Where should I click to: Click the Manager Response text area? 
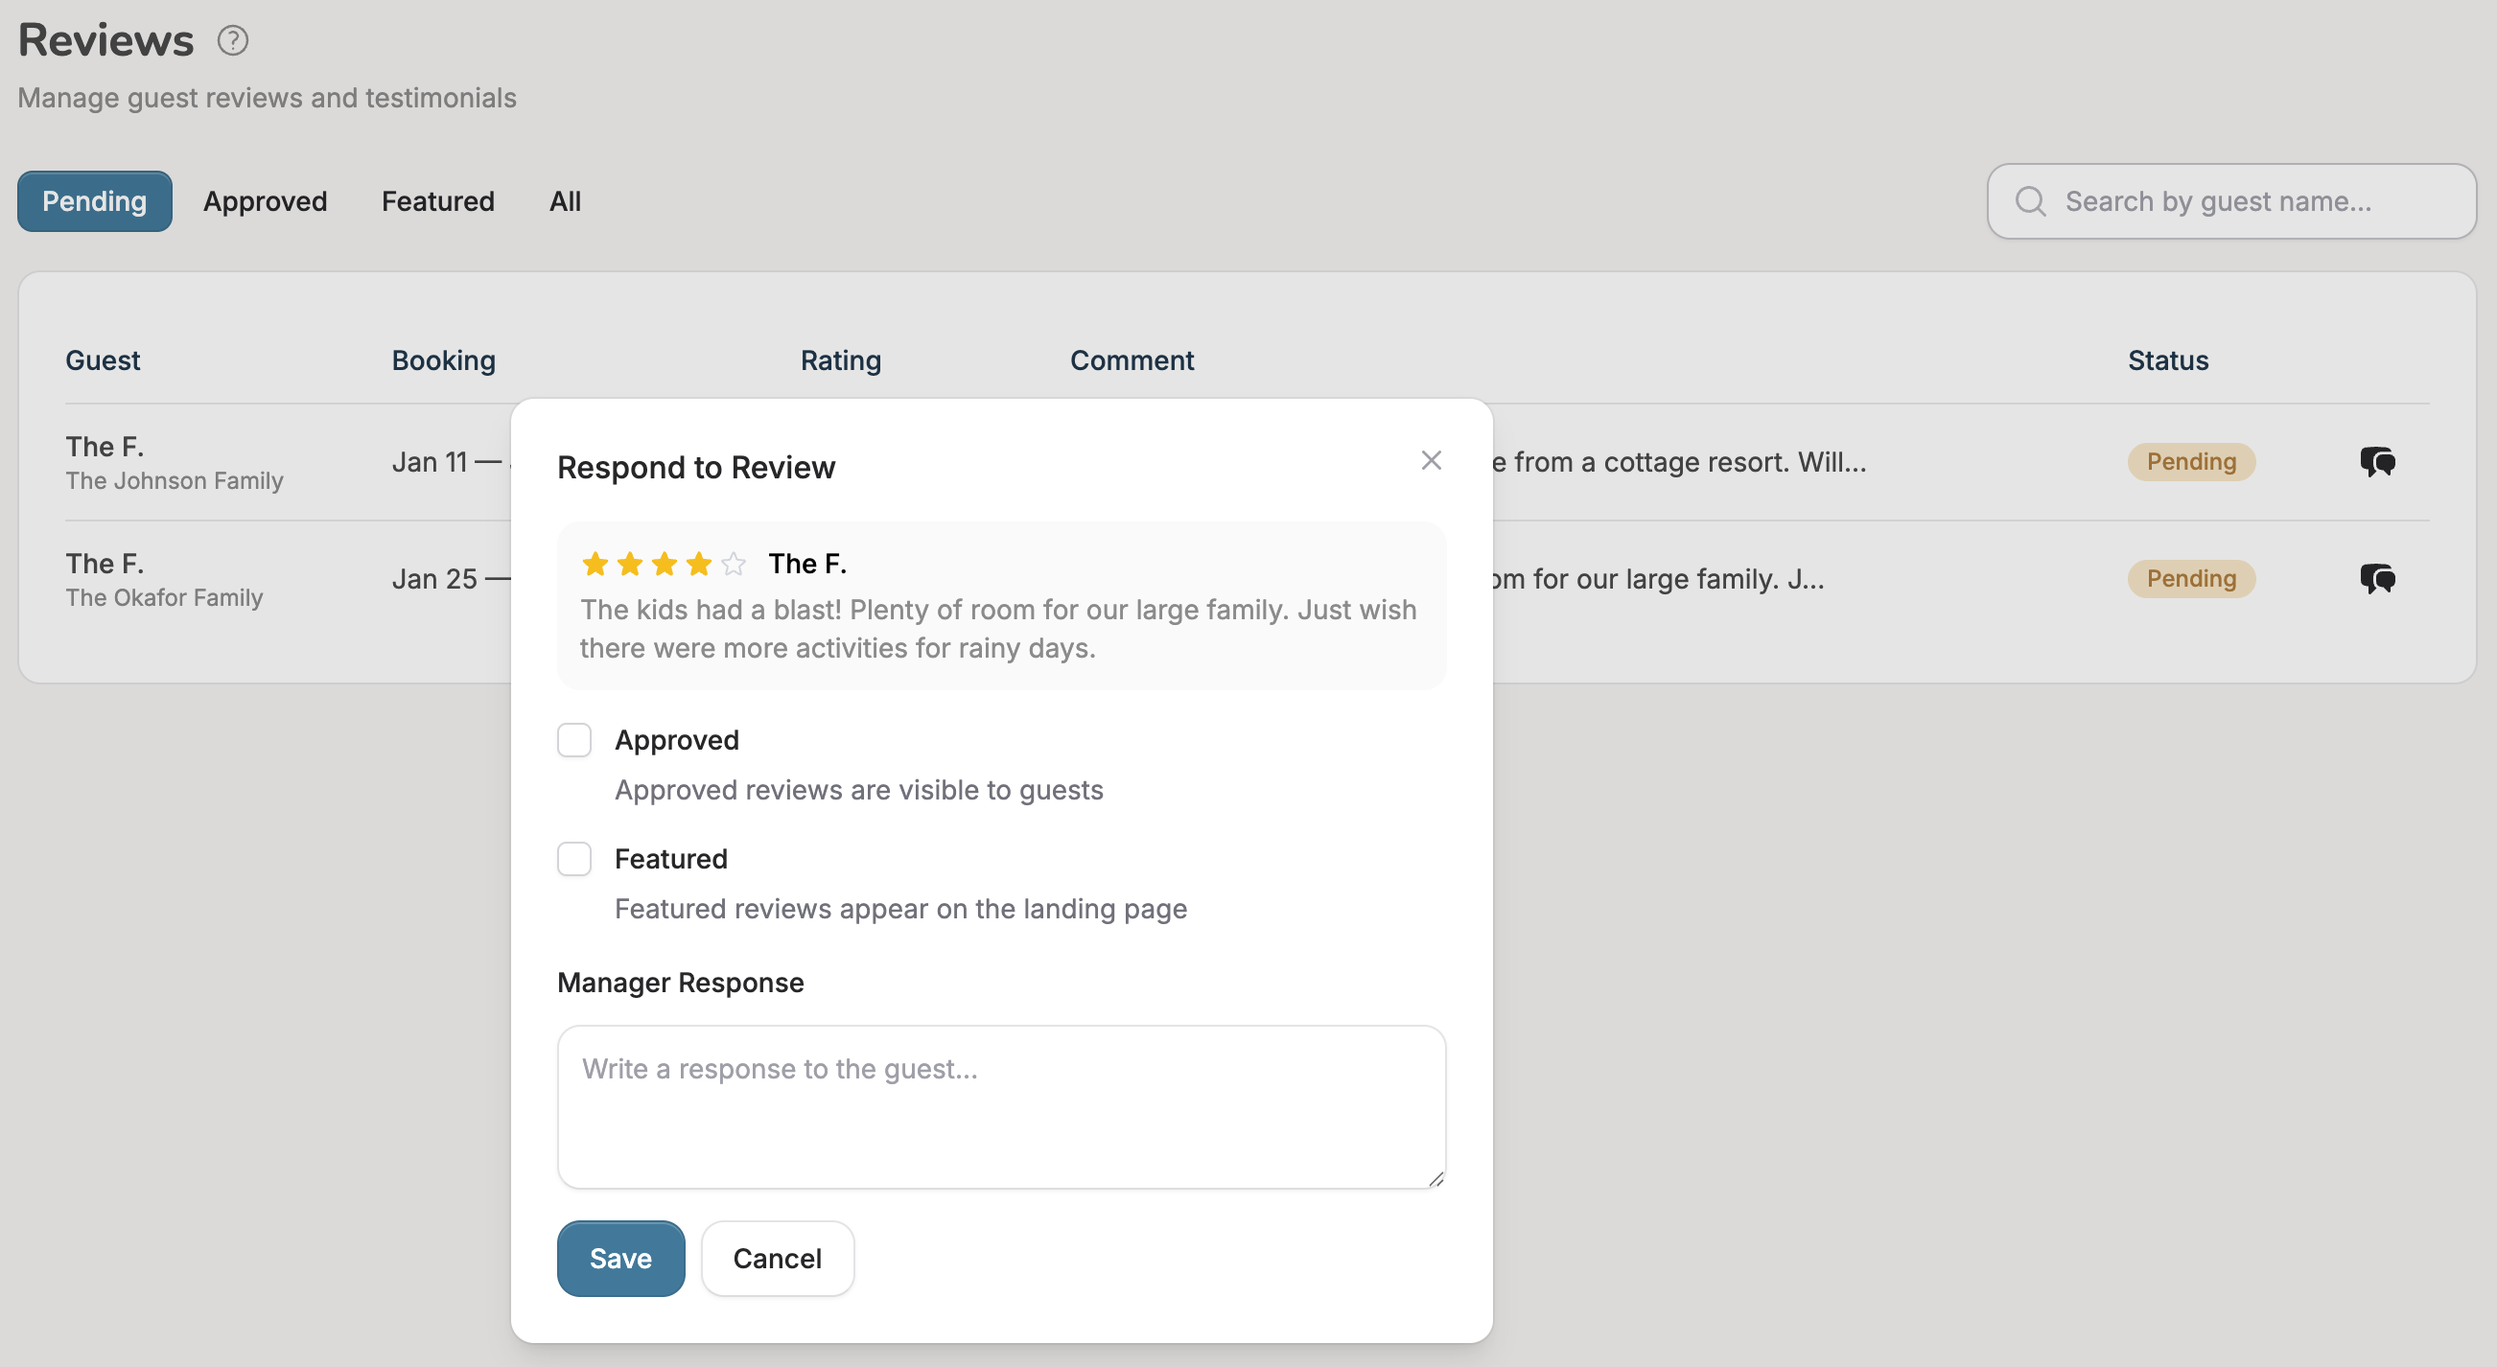(x=1000, y=1104)
